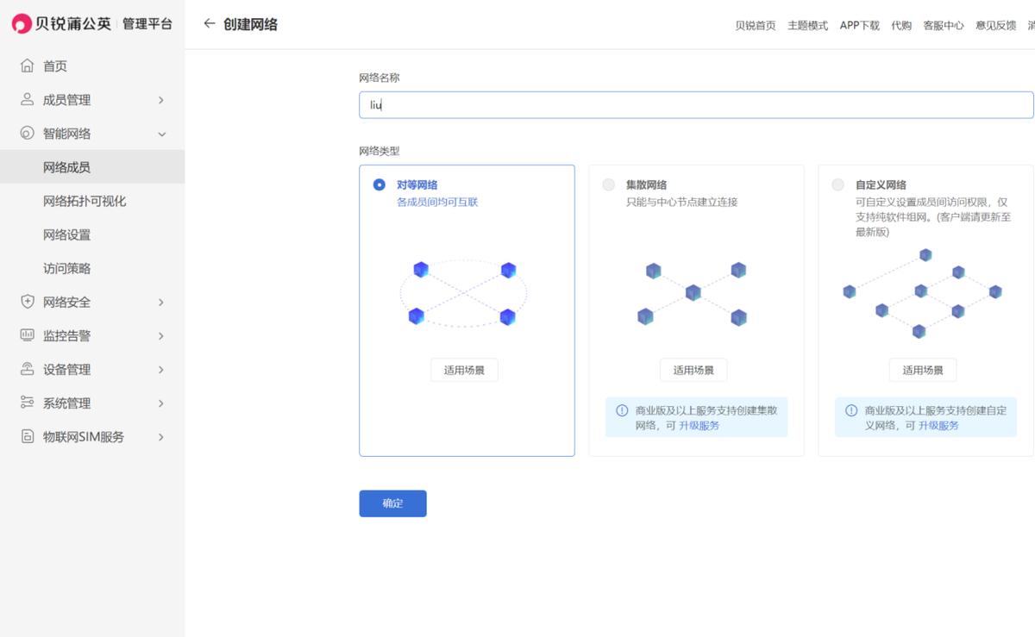The image size is (1035, 637).
Task: Choose the 集散网络 network type
Action: (606, 184)
